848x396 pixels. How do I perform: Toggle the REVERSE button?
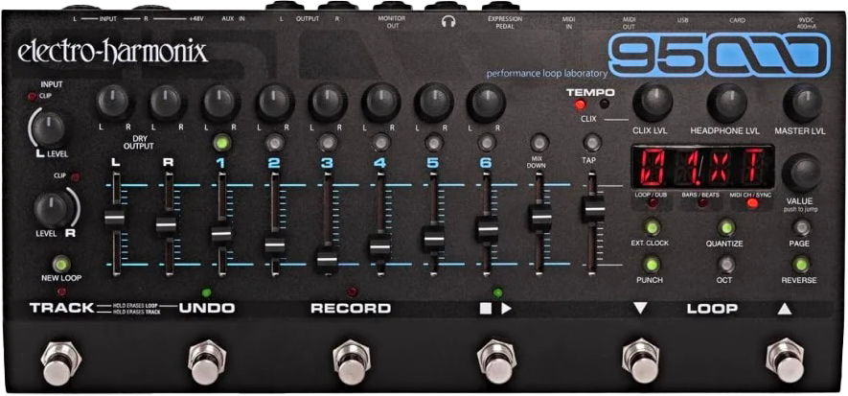tap(800, 265)
